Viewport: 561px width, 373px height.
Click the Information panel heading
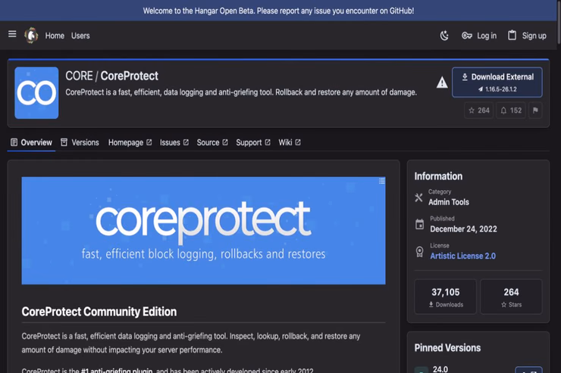point(438,176)
